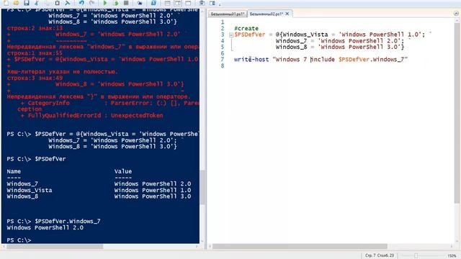Click line number 8 in the editor
Screen dimensions: 461x259
click(223, 65)
